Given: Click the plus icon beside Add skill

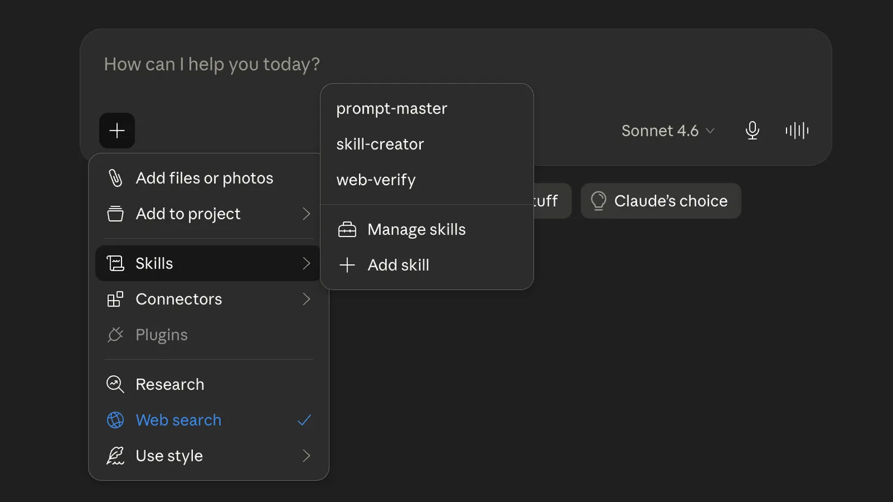Looking at the screenshot, I should pyautogui.click(x=347, y=265).
